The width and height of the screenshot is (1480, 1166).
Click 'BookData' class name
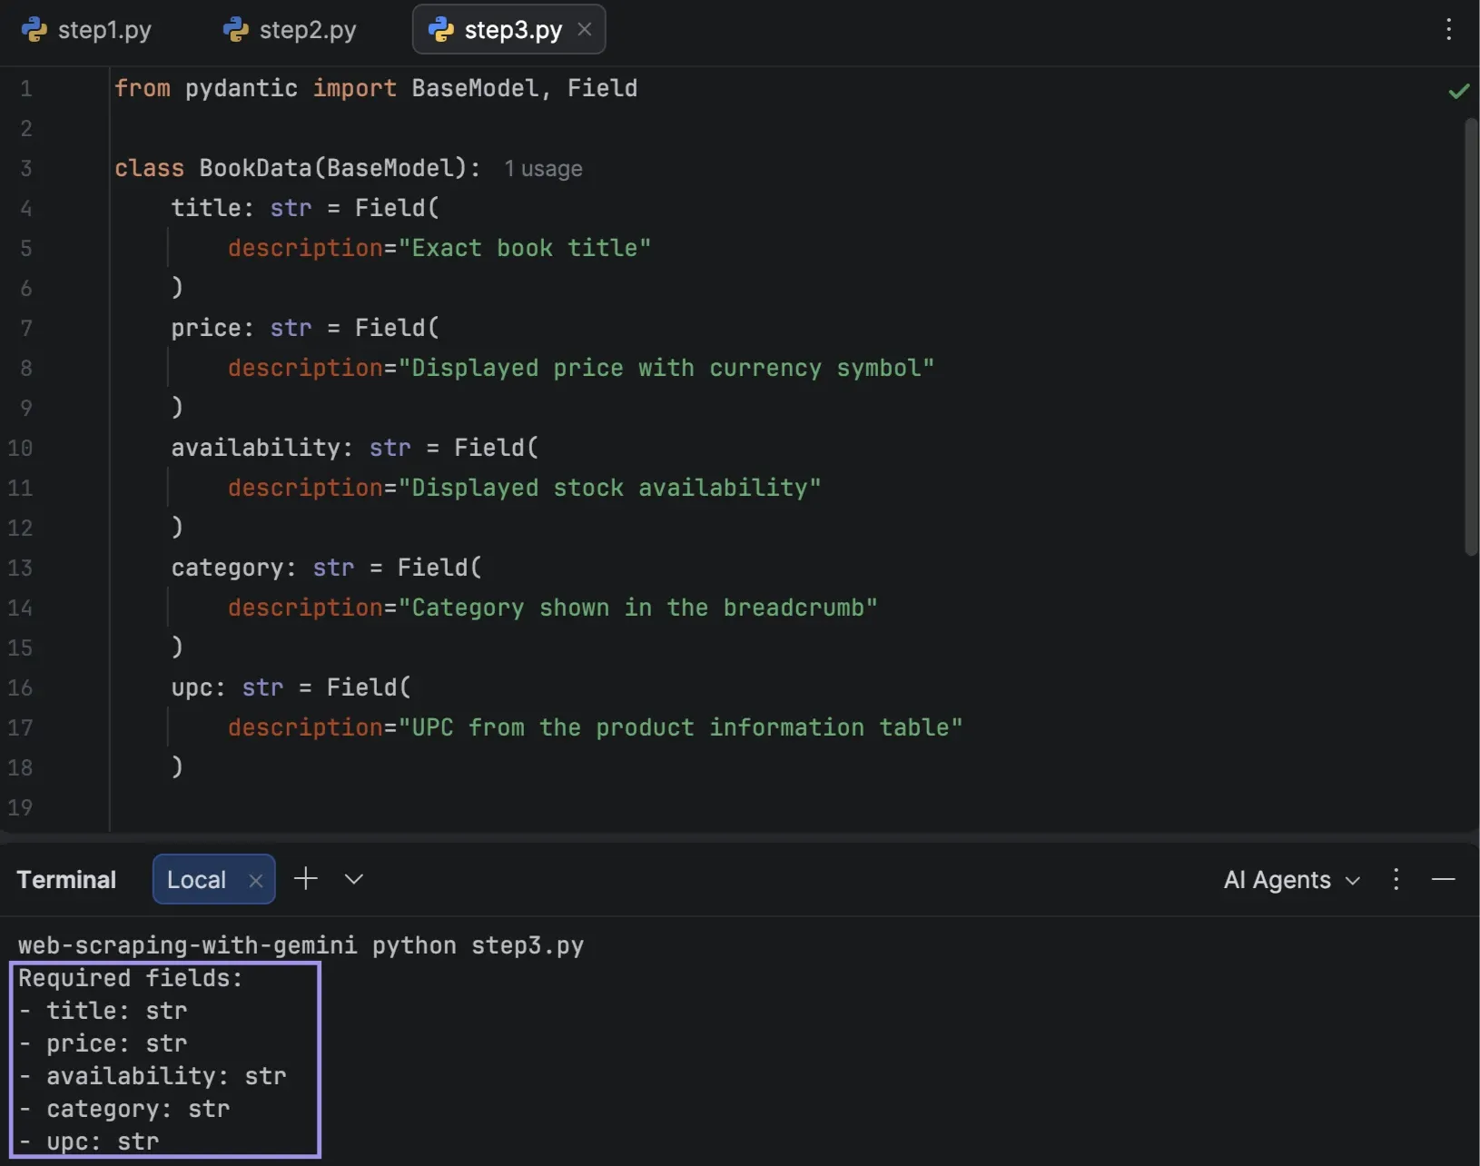(255, 168)
